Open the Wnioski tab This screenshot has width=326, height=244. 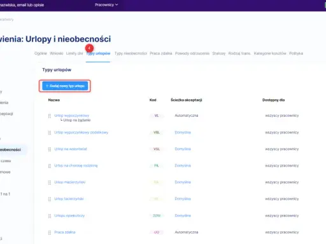(57, 53)
